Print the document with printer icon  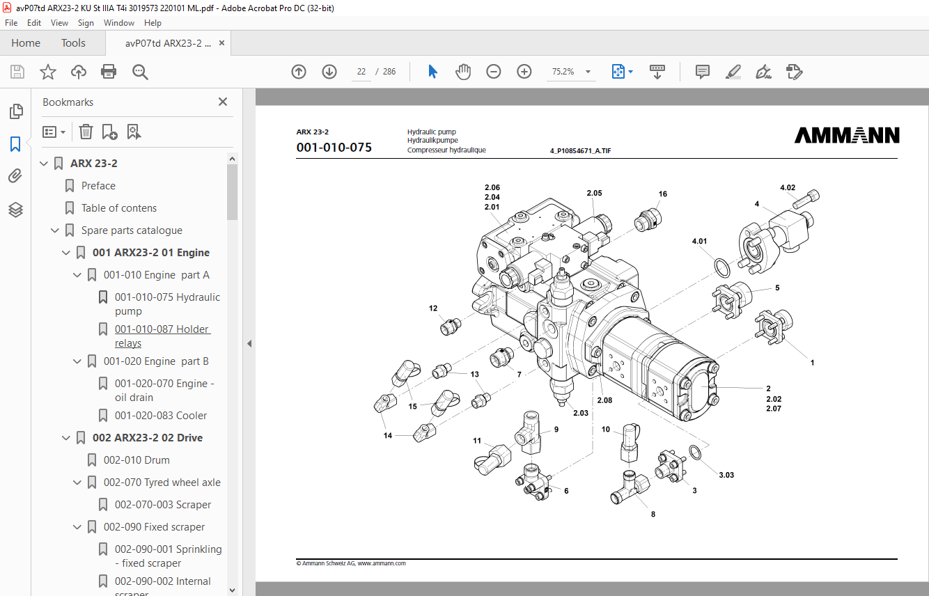pyautogui.click(x=109, y=72)
